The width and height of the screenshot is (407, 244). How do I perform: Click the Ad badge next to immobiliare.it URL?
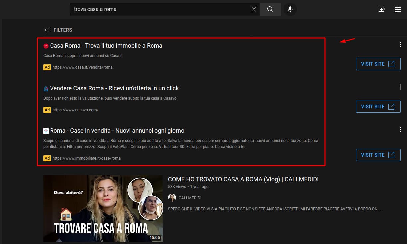[47, 158]
